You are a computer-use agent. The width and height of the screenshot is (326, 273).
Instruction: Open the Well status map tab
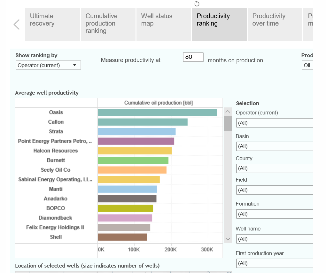point(164,25)
